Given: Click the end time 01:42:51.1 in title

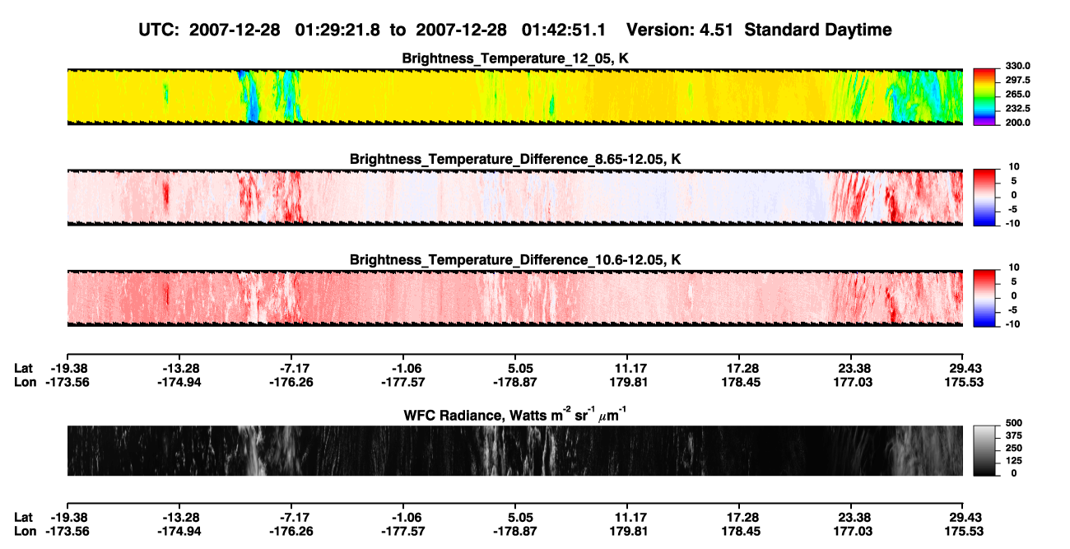Looking at the screenshot, I should [x=564, y=30].
